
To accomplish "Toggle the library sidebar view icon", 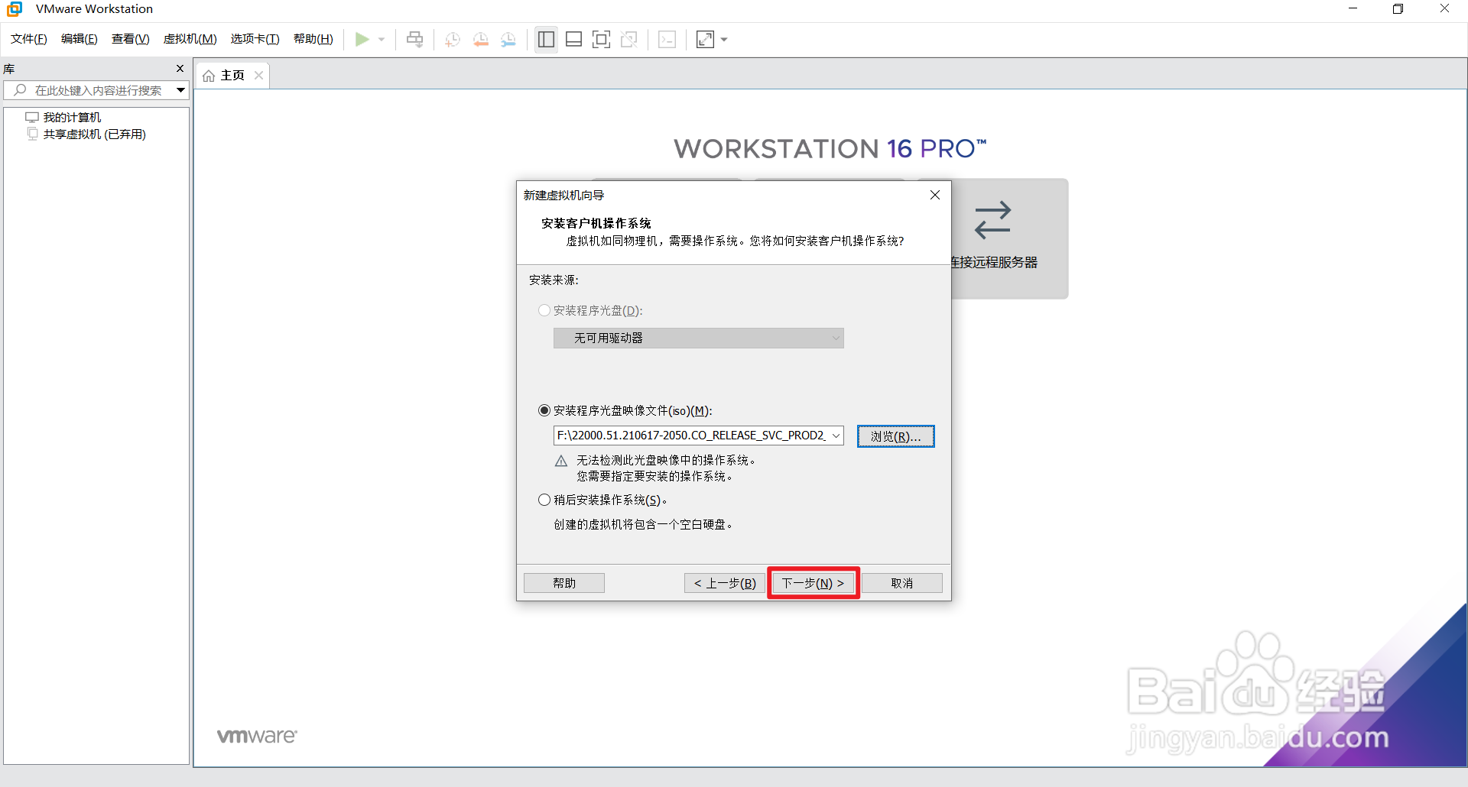I will tap(546, 39).
